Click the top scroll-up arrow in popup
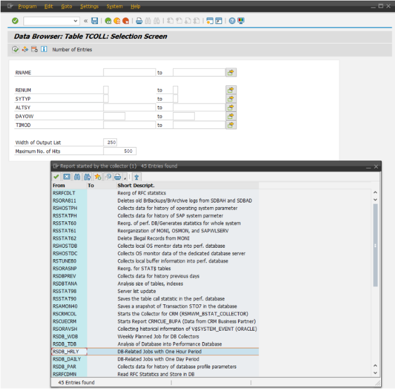This screenshot has width=395, height=389. click(375, 192)
